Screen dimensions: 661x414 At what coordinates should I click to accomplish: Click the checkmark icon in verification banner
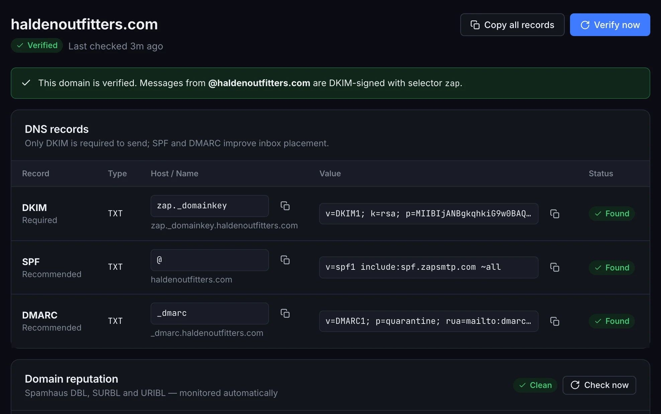coord(26,83)
